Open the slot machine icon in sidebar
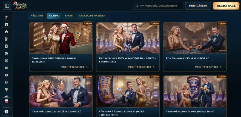This screenshot has width=241, height=117. 6,39
